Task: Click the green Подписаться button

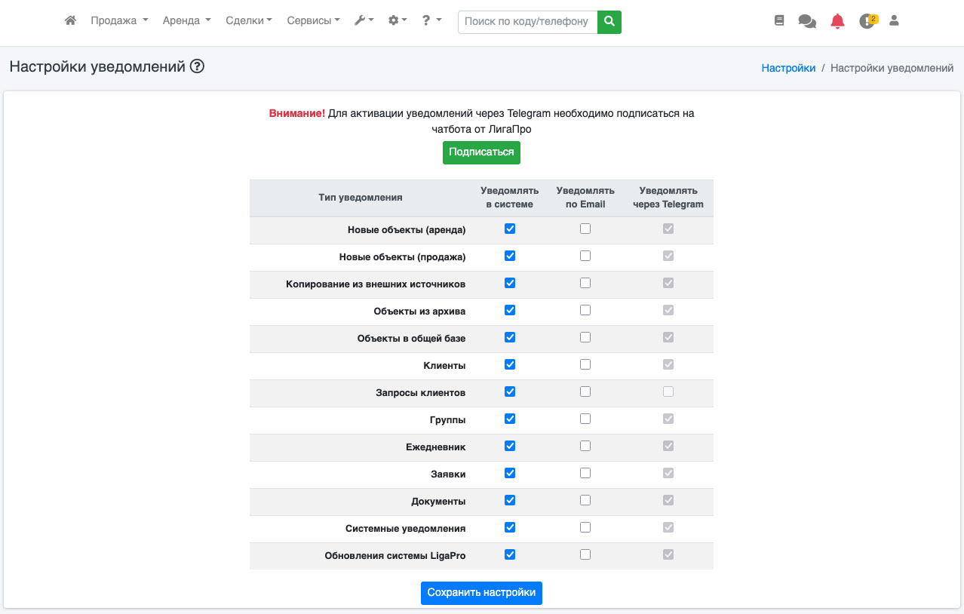Action: (x=481, y=152)
